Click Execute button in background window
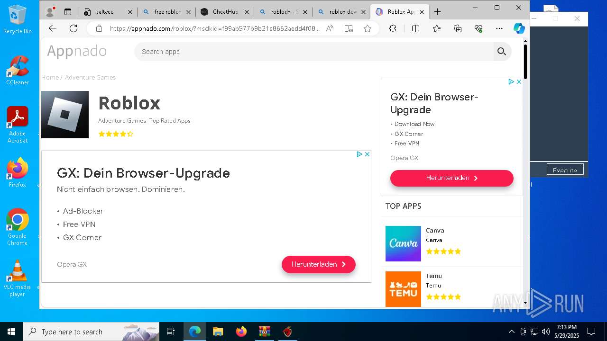 (x=565, y=170)
